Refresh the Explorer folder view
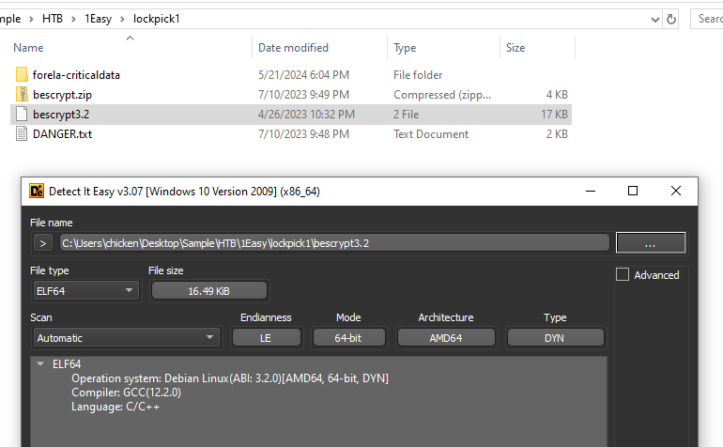This screenshot has width=723, height=447. 670,19
